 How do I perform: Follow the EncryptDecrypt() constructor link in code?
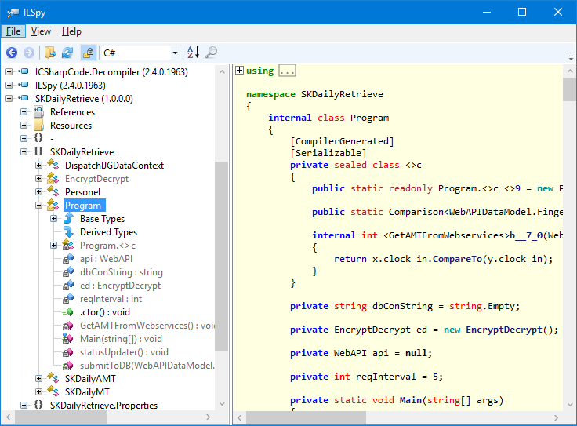[x=504, y=330]
